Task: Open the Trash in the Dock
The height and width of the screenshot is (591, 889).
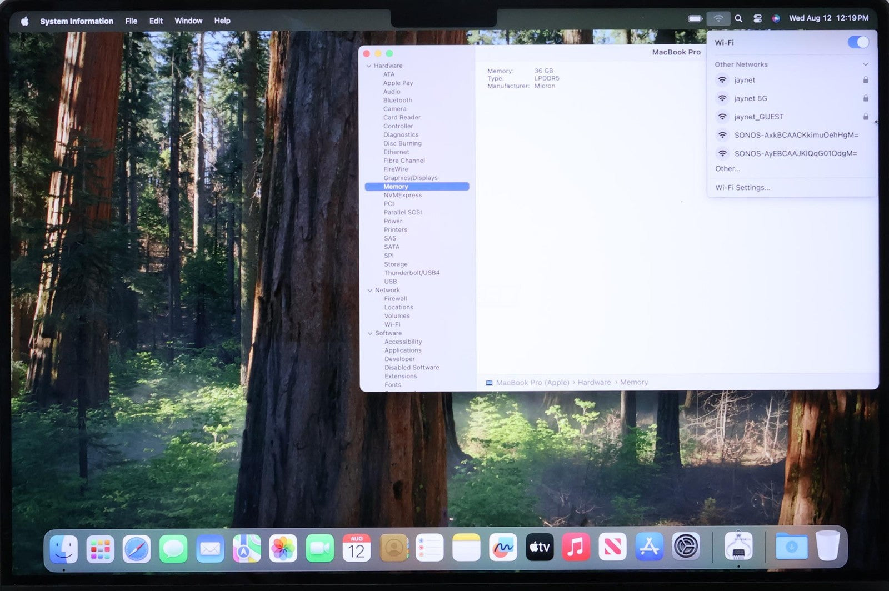Action: [828, 546]
